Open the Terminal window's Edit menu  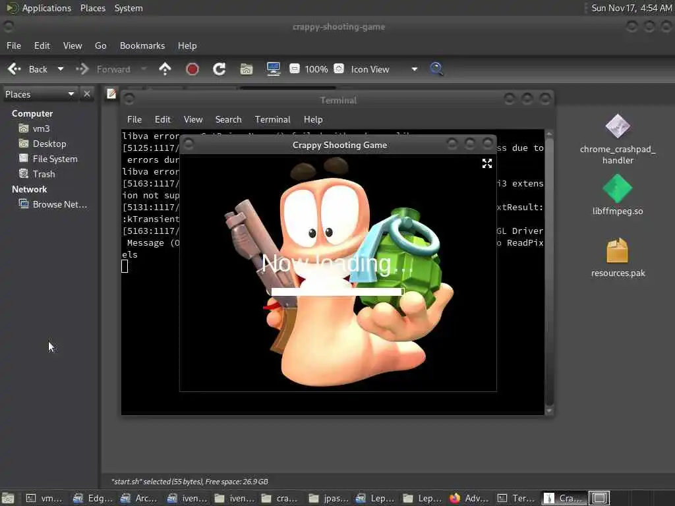click(x=162, y=120)
